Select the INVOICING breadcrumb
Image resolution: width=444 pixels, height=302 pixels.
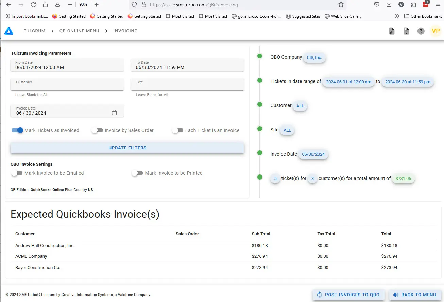125,31
